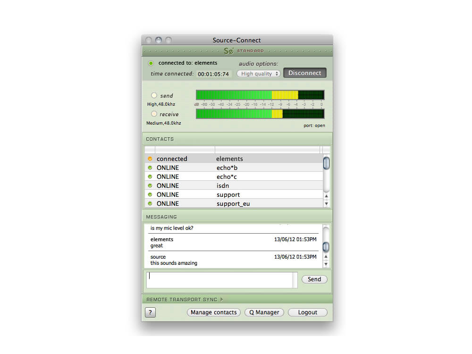The height and width of the screenshot is (354, 472).
Task: Click the messaging scrollbar thumb
Action: [x=326, y=247]
